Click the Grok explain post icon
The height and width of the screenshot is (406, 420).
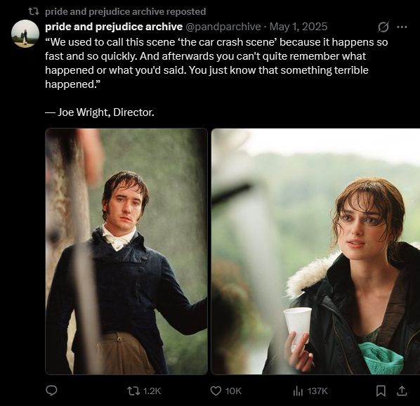[383, 27]
